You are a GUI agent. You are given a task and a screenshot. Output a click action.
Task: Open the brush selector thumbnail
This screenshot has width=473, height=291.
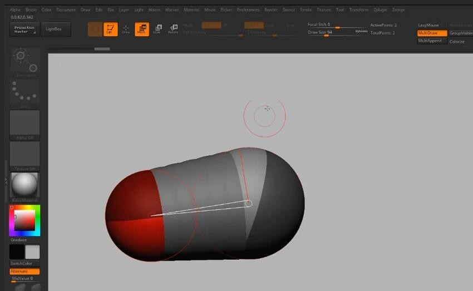point(25,62)
